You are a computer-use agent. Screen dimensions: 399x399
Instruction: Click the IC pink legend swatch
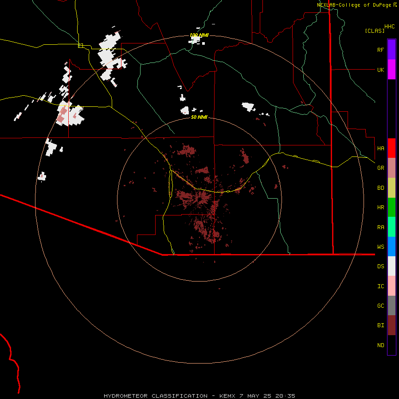coord(391,286)
